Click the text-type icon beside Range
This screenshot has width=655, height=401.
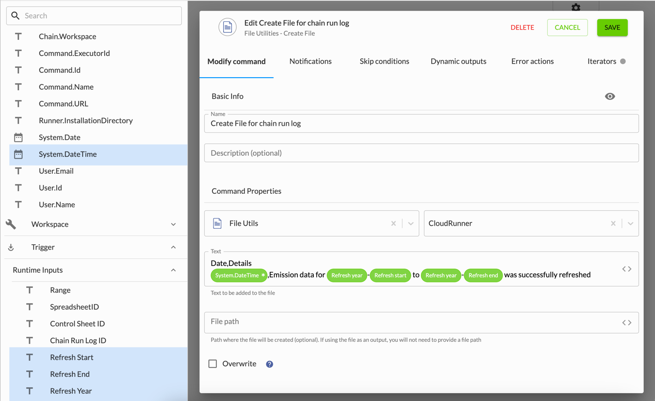point(30,290)
